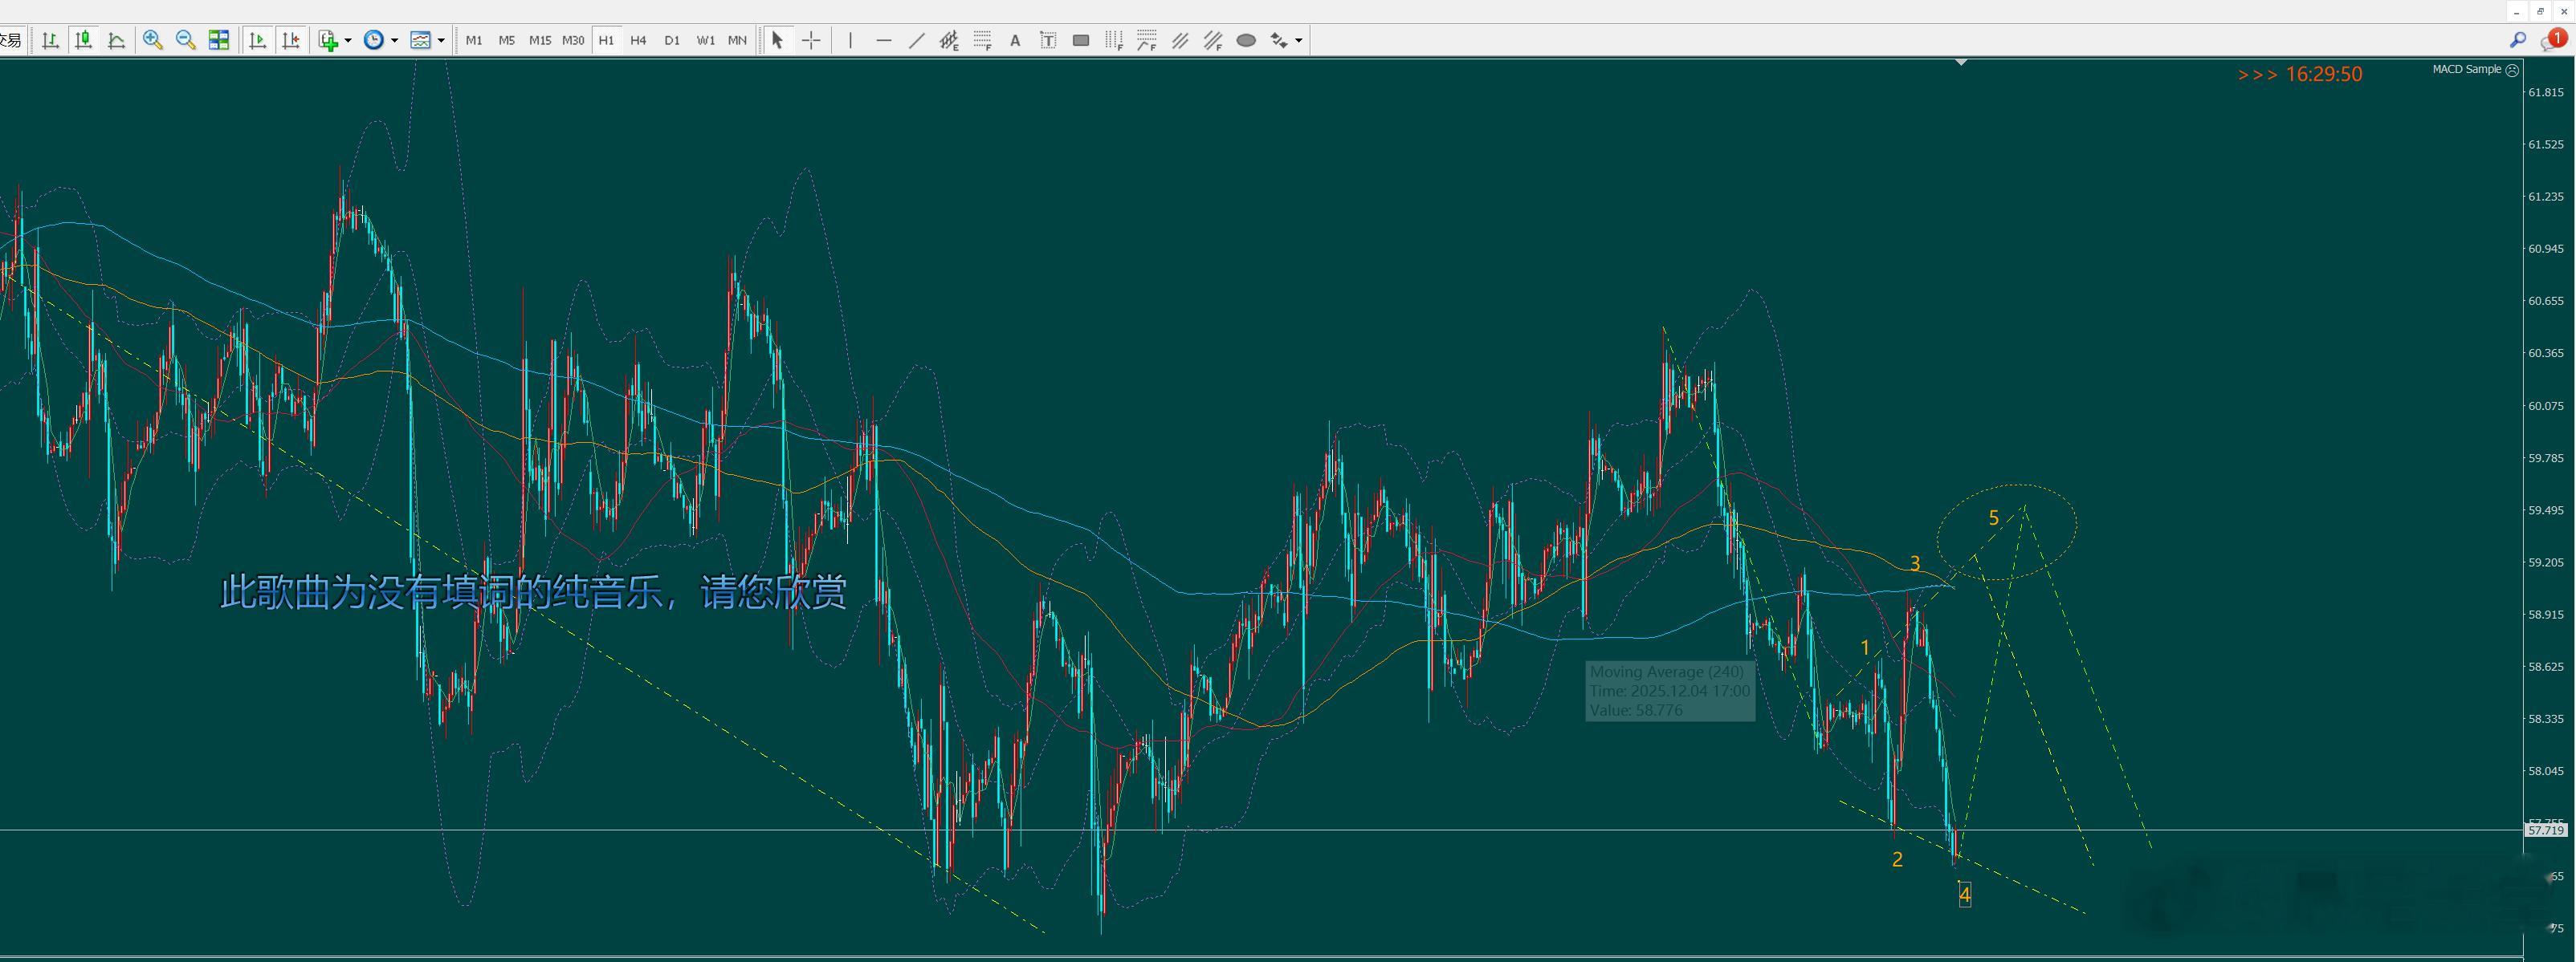The image size is (2576, 962).
Task: Click the zoom in magnifier
Action: [153, 40]
